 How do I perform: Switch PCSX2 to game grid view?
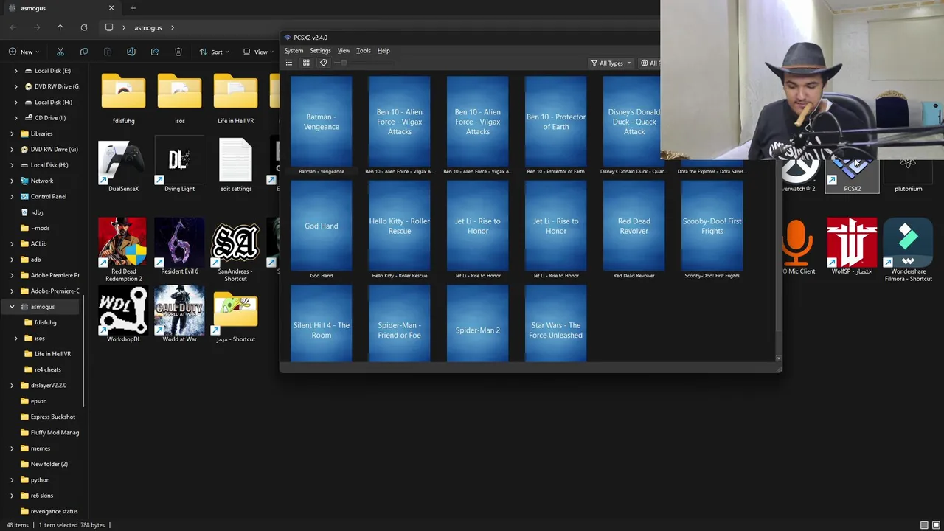(x=306, y=63)
